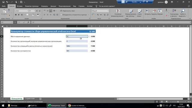Decrease decimal places
The height and width of the screenshot is (108, 192).
point(108,15)
